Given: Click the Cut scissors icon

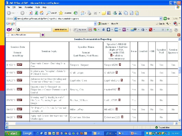Looking at the screenshot, I should (x=120, y=13).
